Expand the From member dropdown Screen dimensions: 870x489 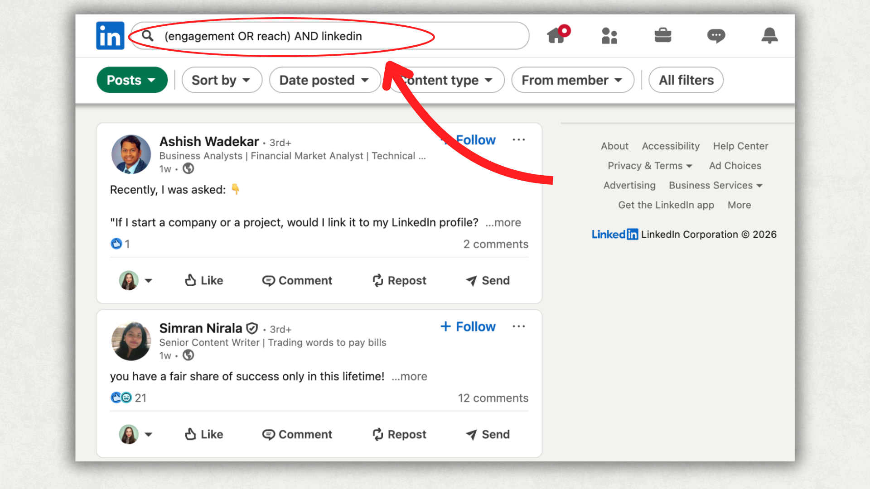(x=573, y=80)
